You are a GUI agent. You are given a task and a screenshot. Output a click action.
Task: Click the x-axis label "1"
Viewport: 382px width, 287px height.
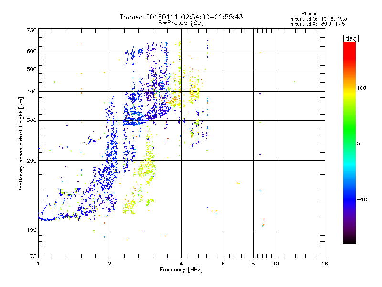tap(38, 264)
